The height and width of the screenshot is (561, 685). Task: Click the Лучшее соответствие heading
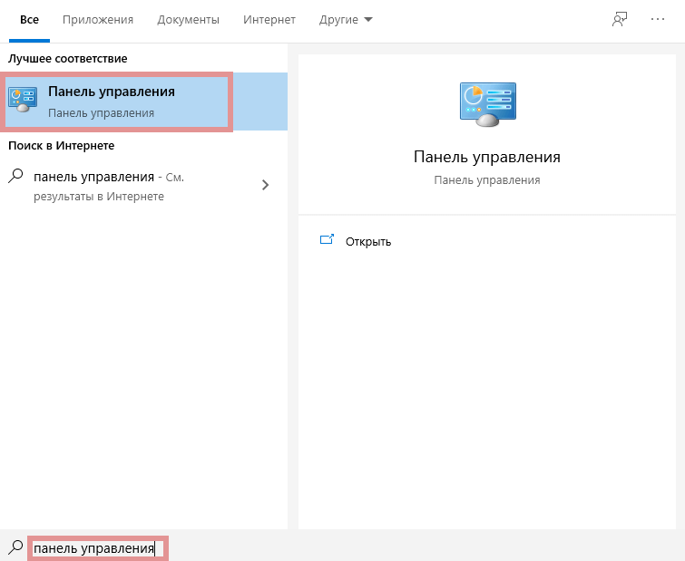pos(68,58)
